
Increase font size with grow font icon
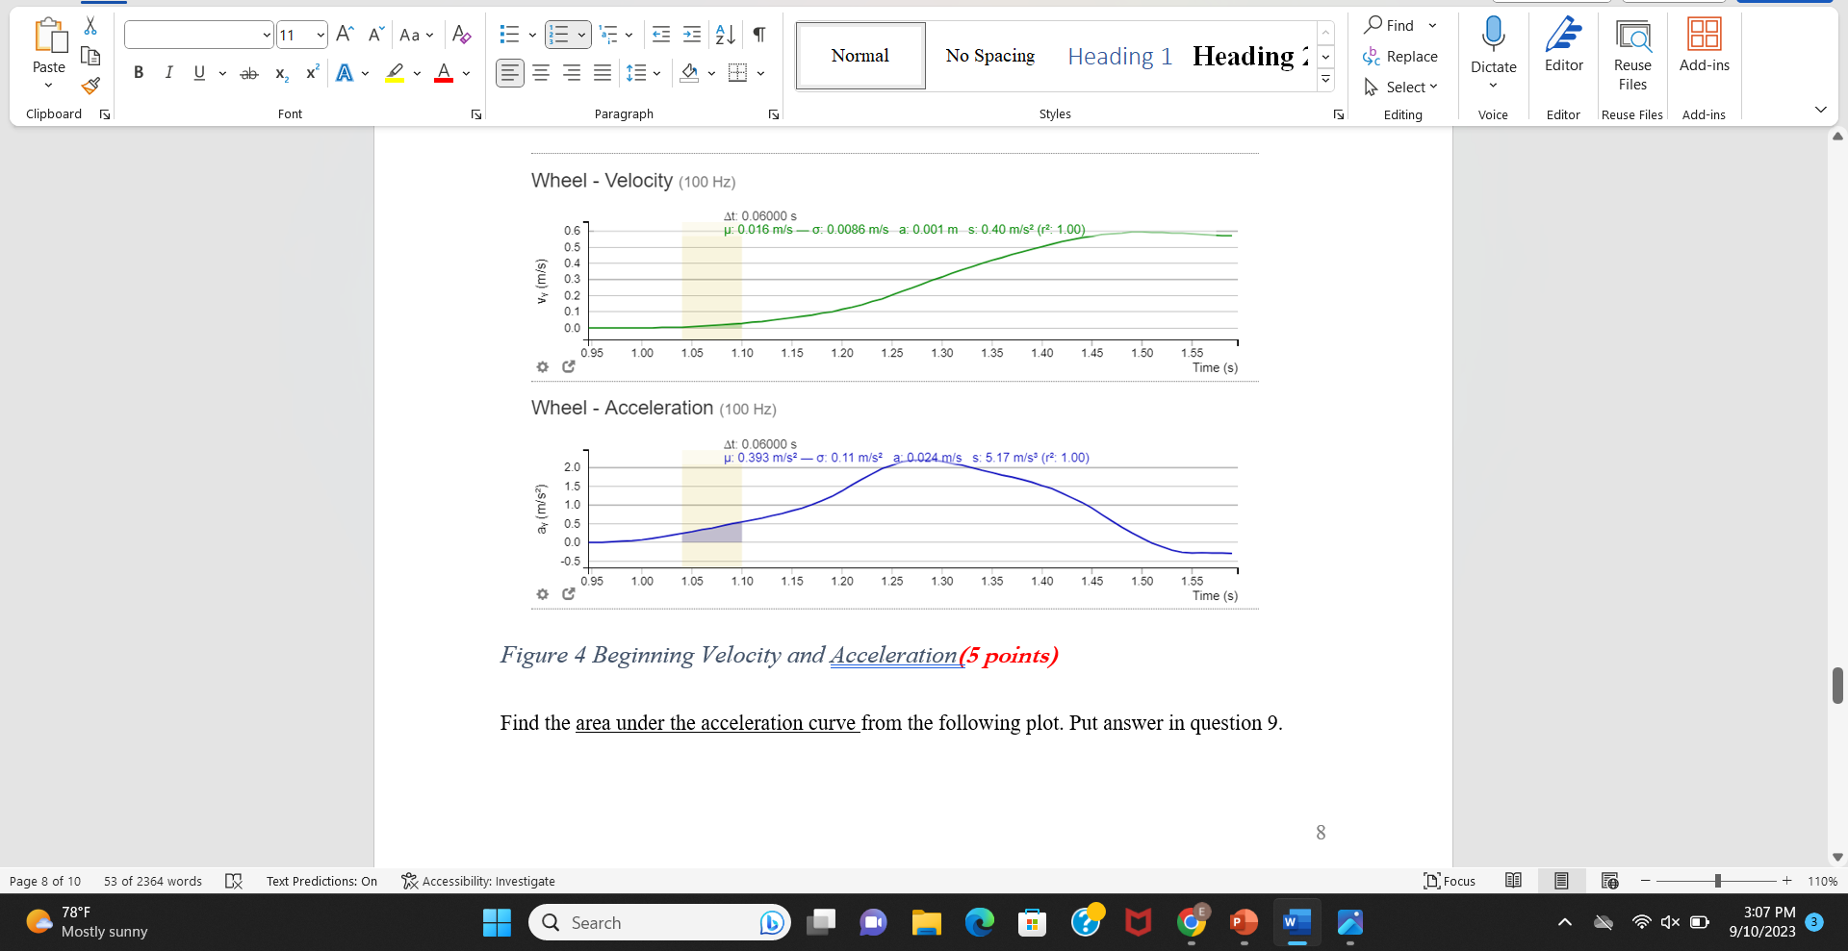pos(345,36)
